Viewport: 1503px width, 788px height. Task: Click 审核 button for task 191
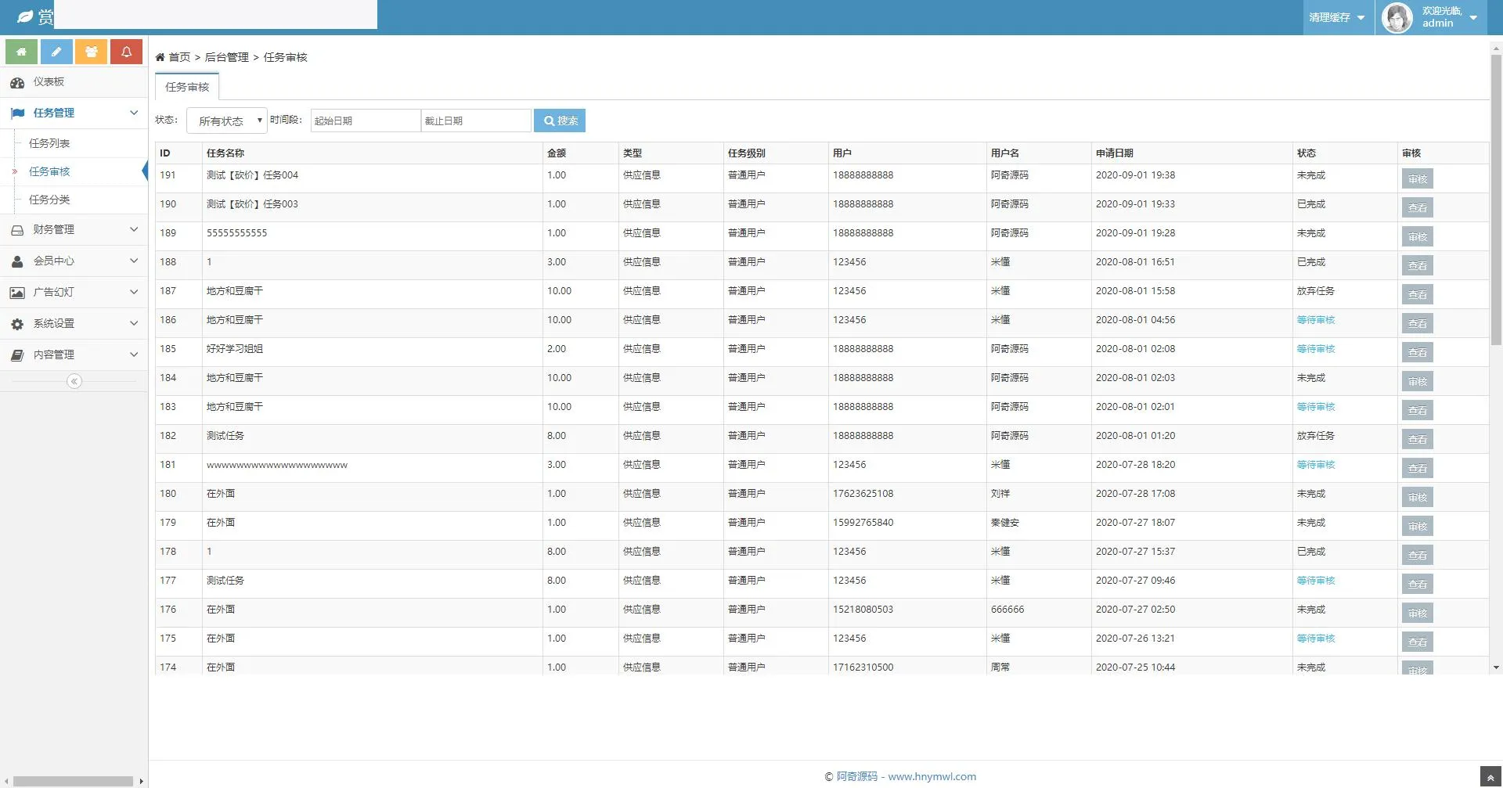(x=1418, y=178)
